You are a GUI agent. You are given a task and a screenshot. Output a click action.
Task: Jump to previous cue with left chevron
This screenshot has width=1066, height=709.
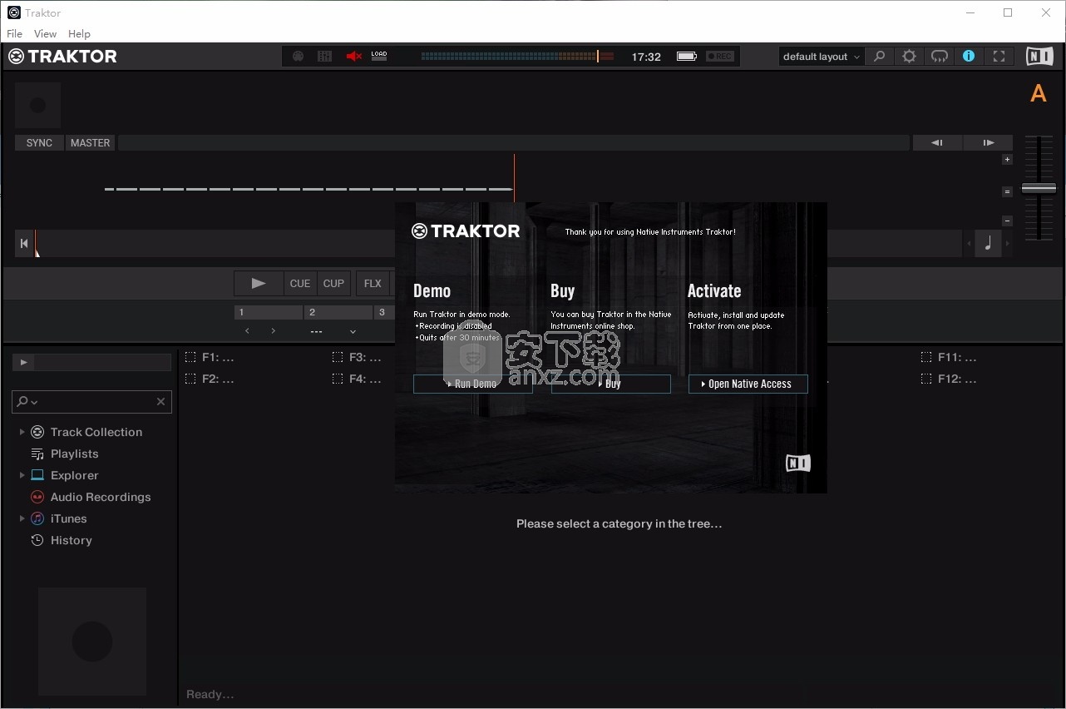coord(247,331)
